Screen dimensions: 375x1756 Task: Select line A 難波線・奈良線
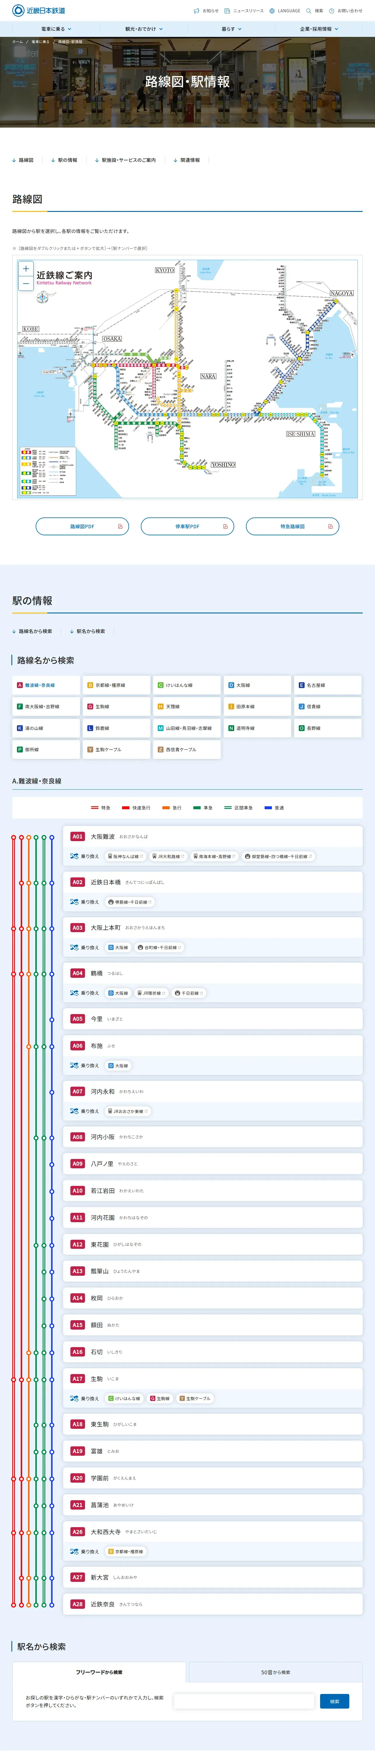point(46,685)
